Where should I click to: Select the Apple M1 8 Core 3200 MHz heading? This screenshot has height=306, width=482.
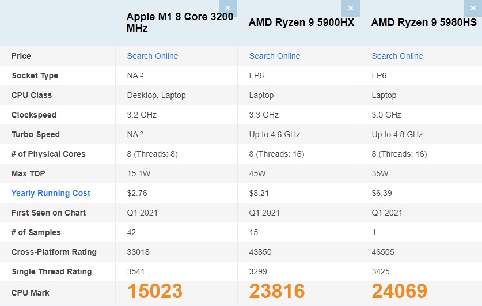pos(180,22)
